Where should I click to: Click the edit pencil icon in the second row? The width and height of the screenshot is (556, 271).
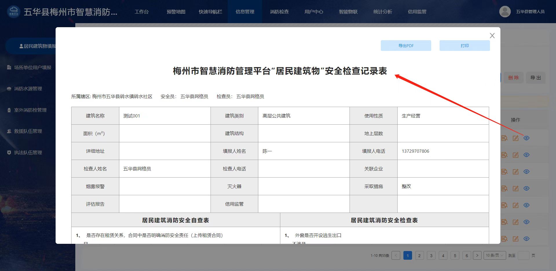click(x=515, y=155)
